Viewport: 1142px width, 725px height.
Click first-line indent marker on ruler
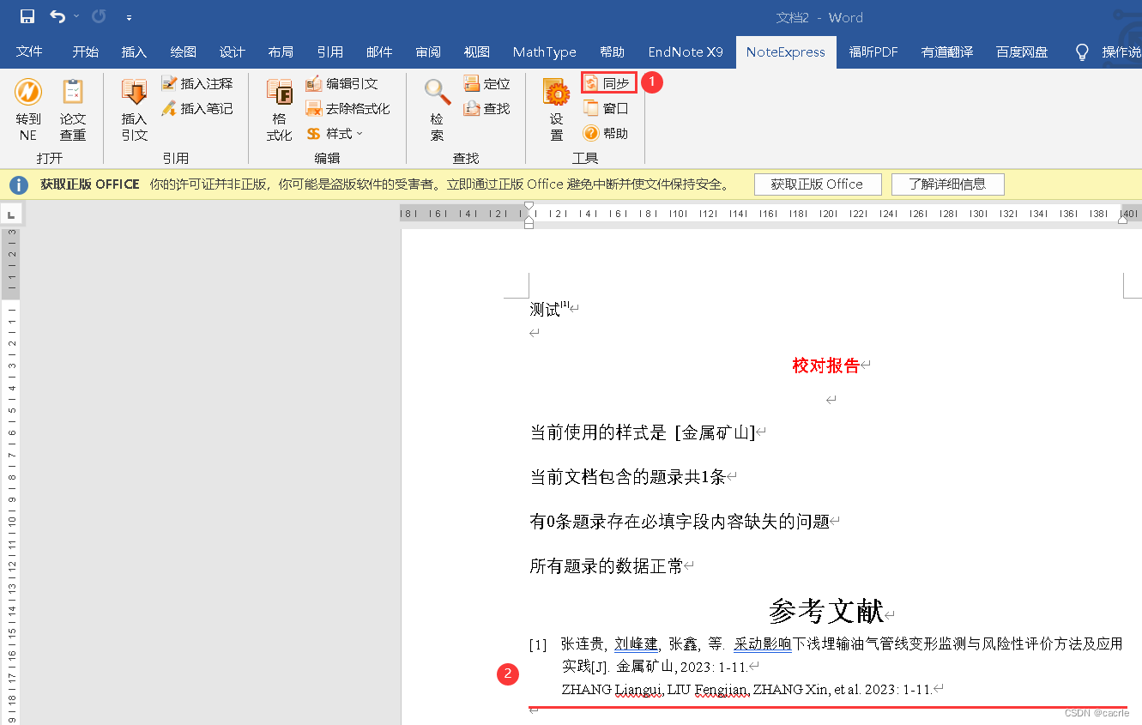coord(529,208)
